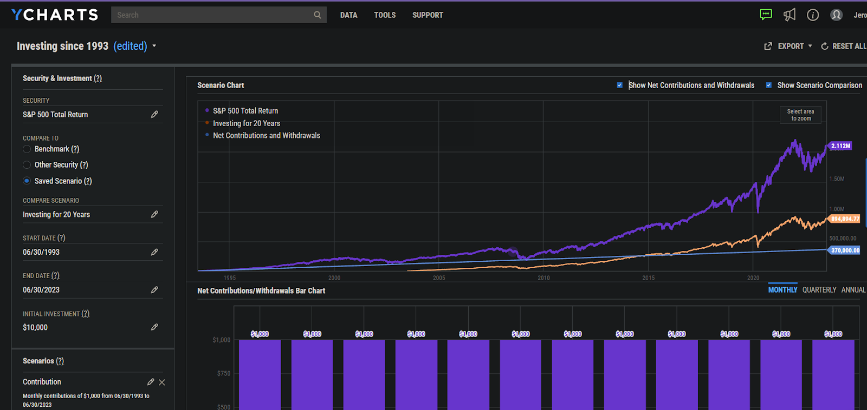Switch bar chart to MONTHLY view
The image size is (867, 410).
782,290
